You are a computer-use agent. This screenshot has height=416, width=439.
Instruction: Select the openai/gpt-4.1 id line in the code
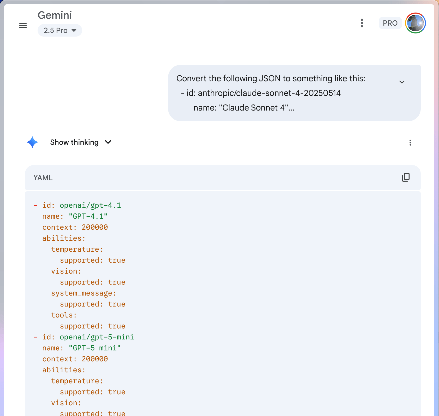(77, 205)
